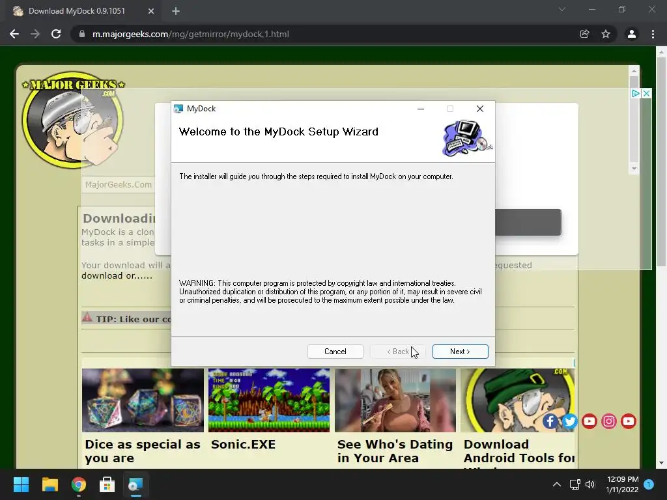The height and width of the screenshot is (500, 667).
Task: Click the dark gray button in the ad
Action: (528, 223)
